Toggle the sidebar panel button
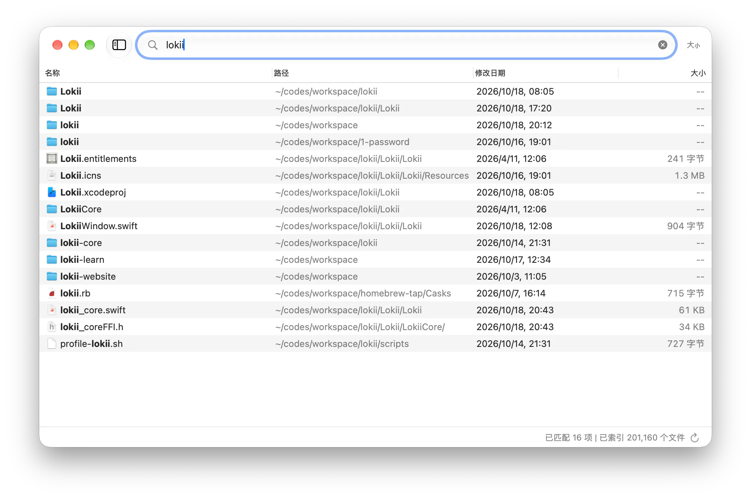 (119, 45)
